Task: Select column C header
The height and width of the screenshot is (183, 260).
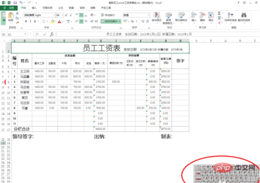Action: pyautogui.click(x=39, y=40)
